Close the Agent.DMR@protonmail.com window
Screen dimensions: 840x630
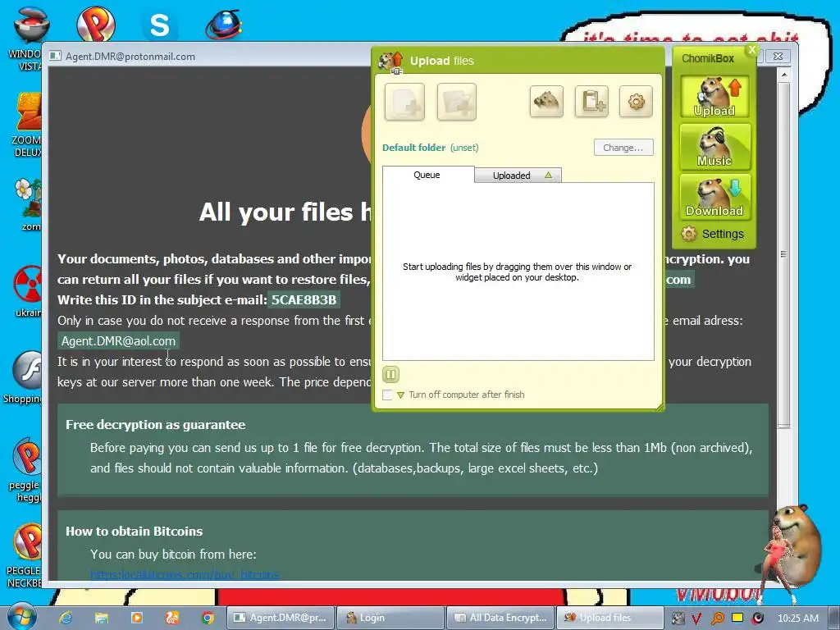(x=778, y=56)
